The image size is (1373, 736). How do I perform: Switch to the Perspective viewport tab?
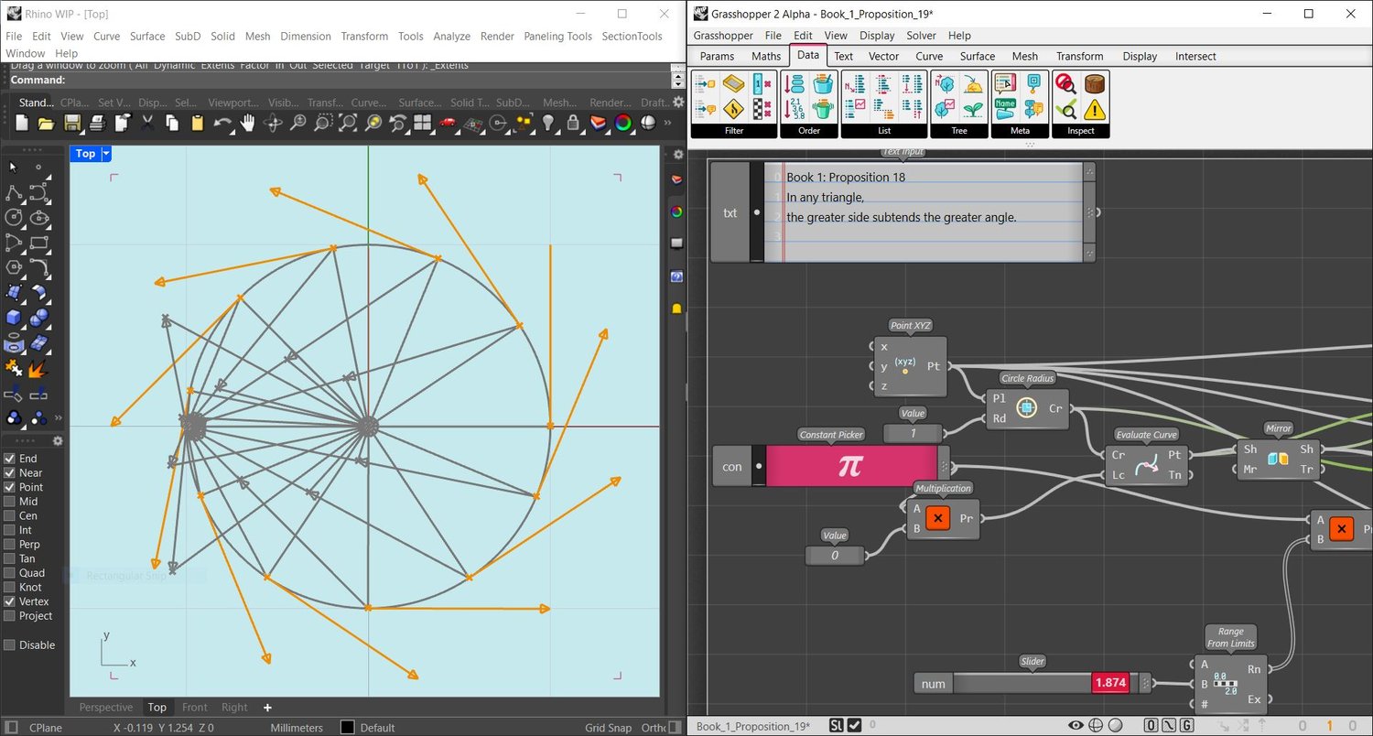pyautogui.click(x=105, y=707)
